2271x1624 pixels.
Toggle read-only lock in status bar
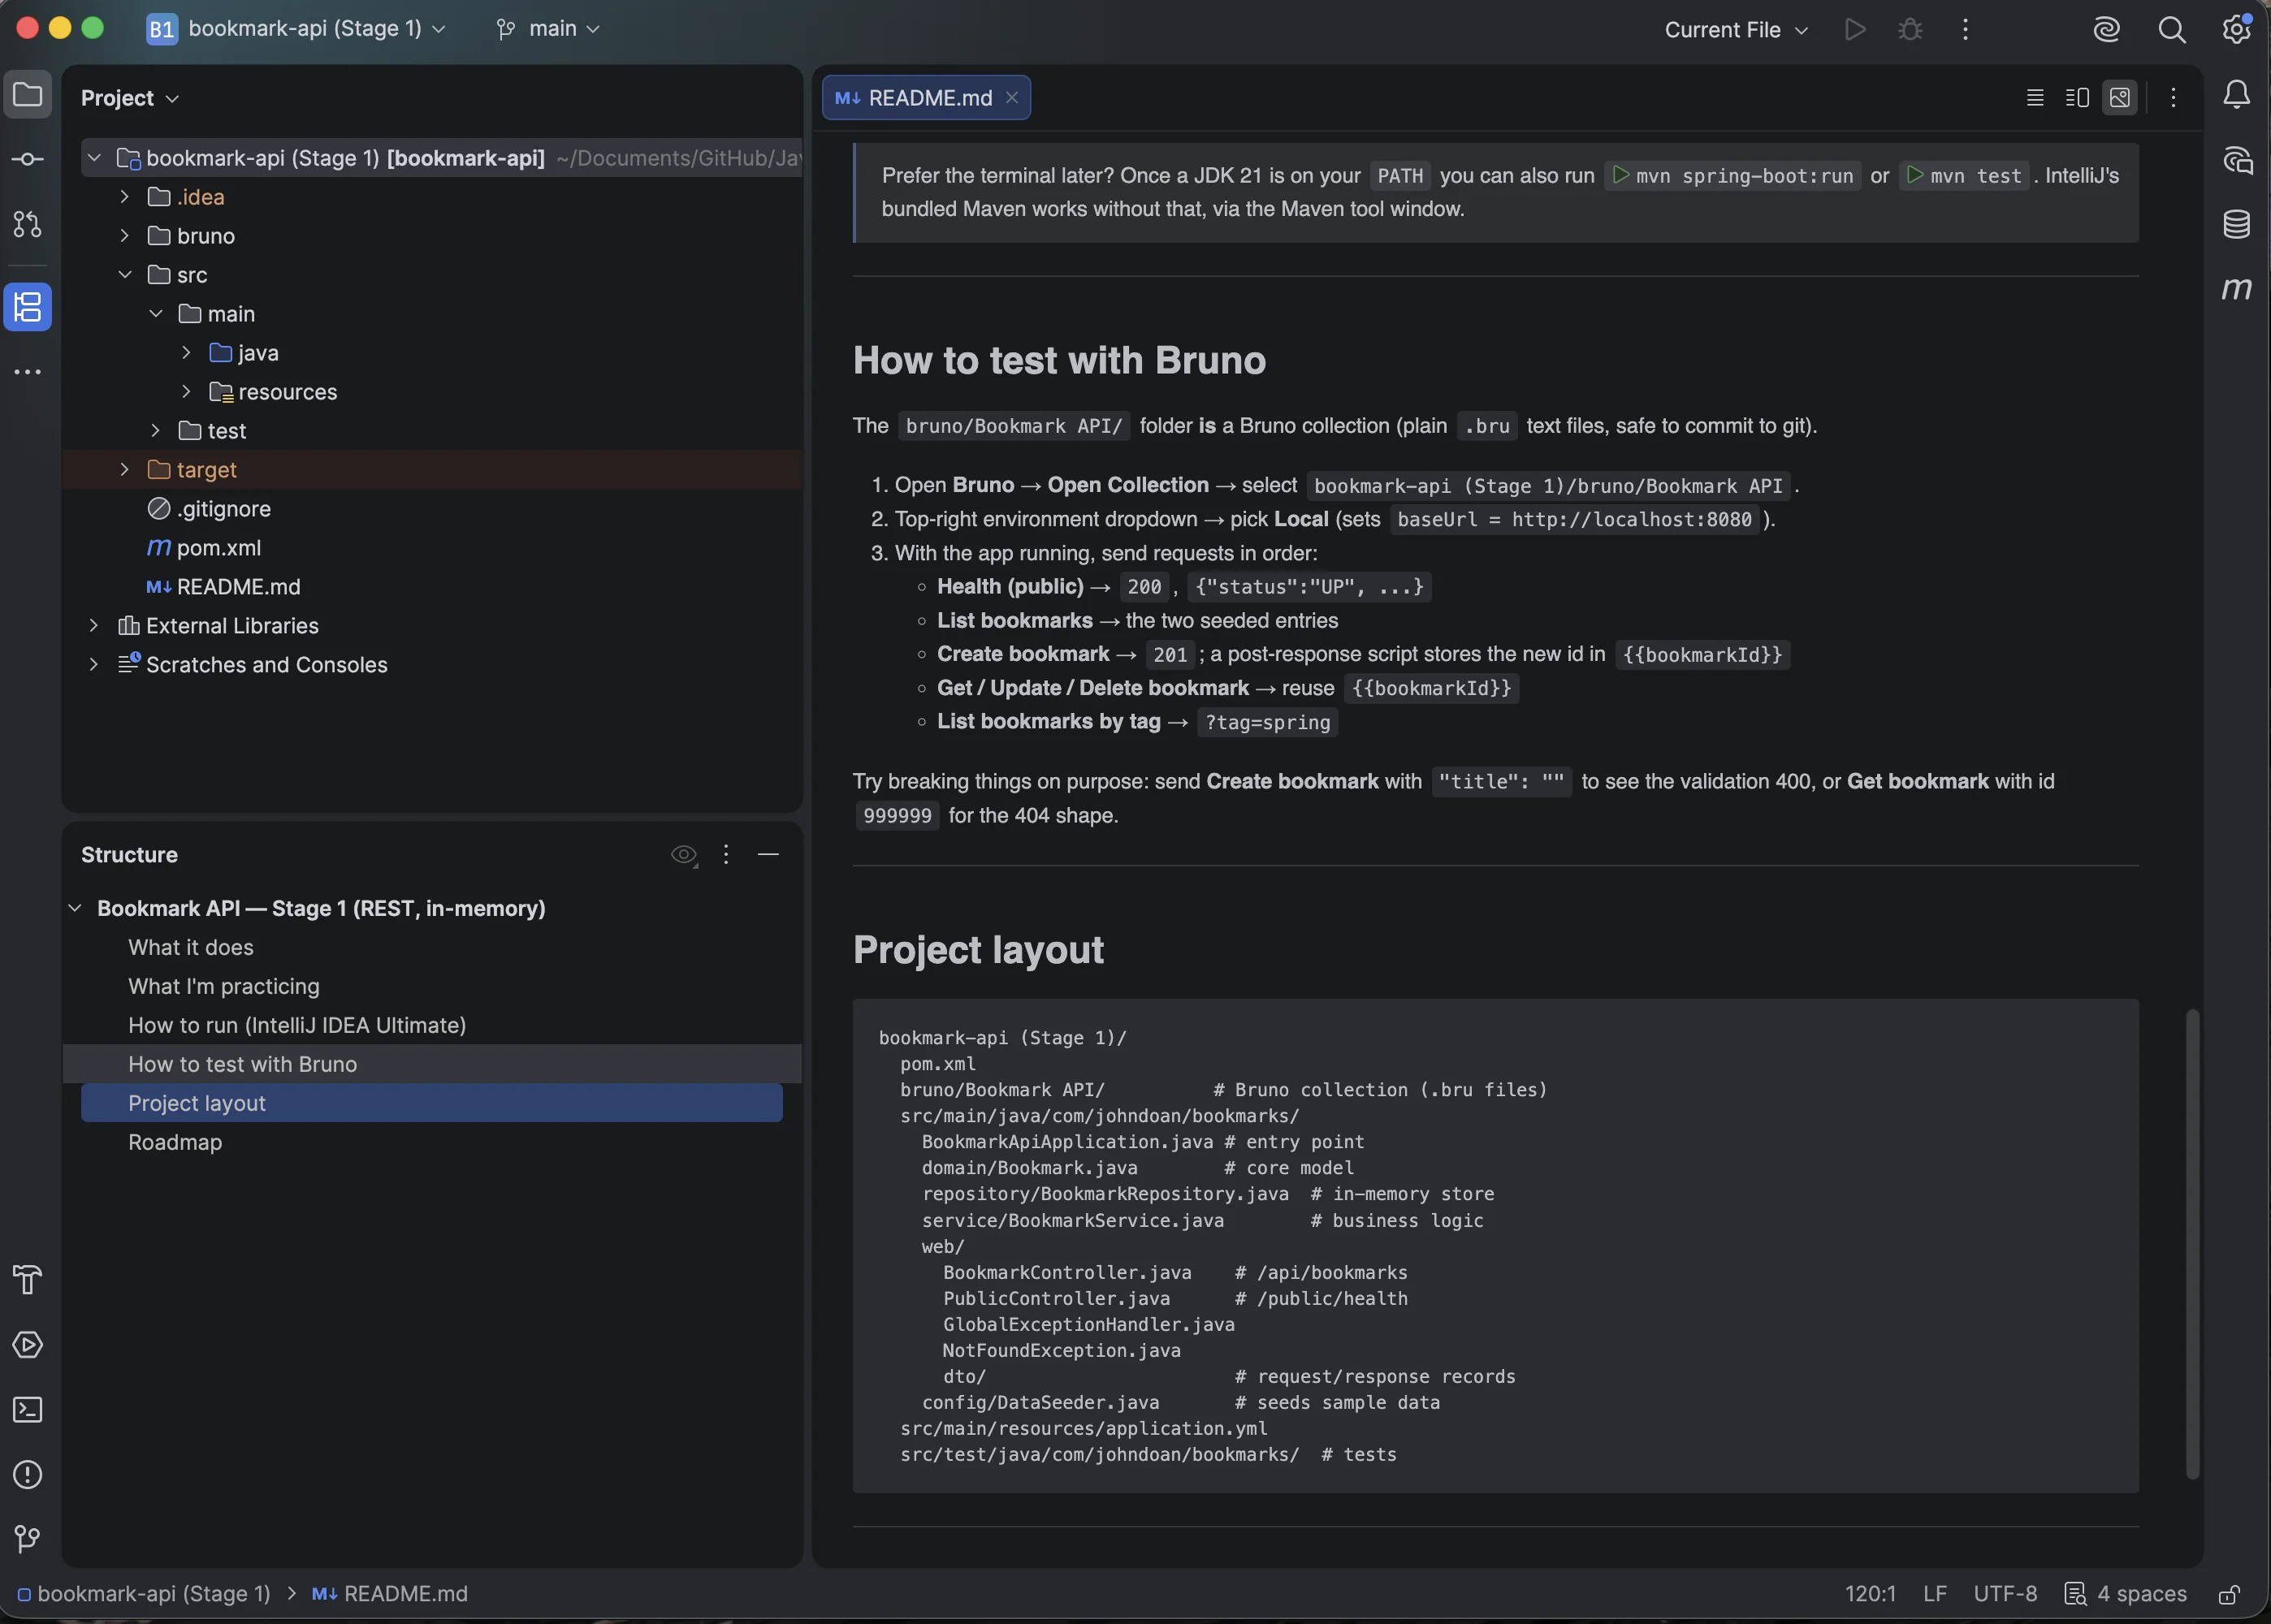click(2229, 1594)
